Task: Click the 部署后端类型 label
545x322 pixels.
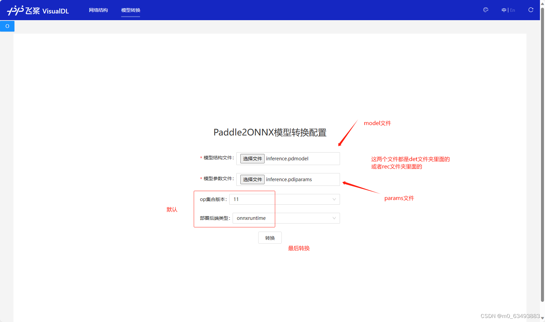Action: [215, 218]
